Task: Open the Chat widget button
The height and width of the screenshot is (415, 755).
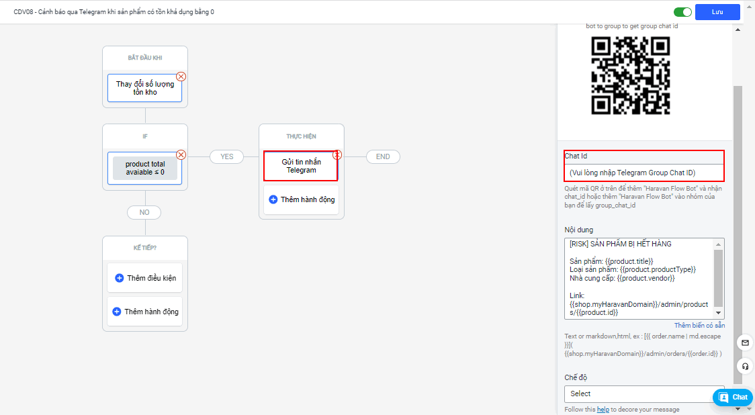Action: (733, 397)
